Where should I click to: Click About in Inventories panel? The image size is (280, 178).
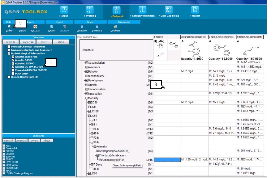[x=47, y=141]
